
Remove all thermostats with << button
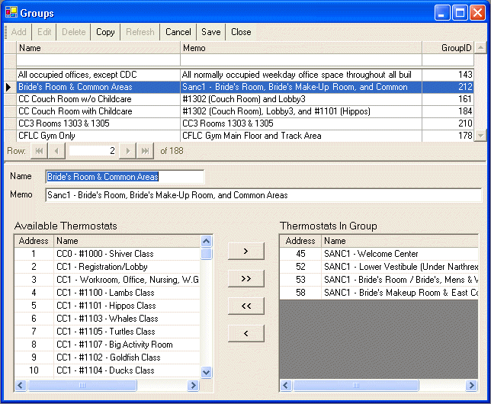point(245,306)
